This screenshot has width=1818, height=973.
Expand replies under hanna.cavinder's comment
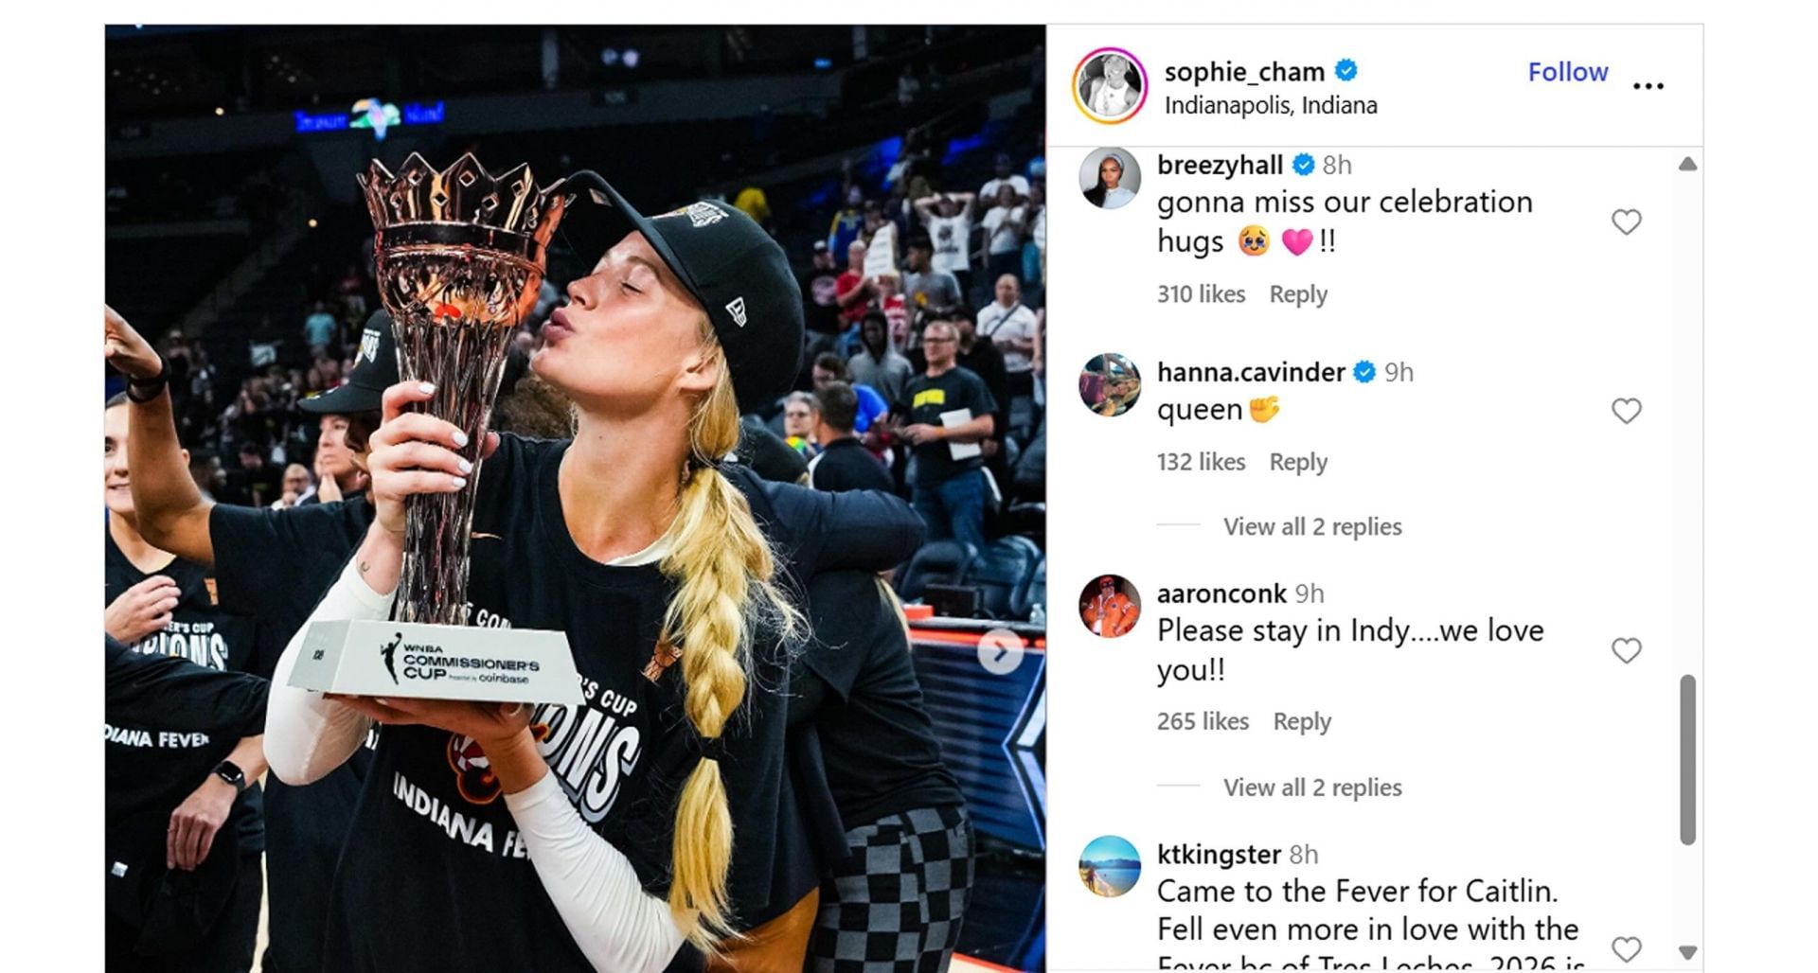[x=1312, y=526]
